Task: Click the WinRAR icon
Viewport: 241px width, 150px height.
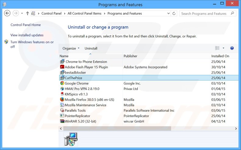Action: tap(62, 121)
